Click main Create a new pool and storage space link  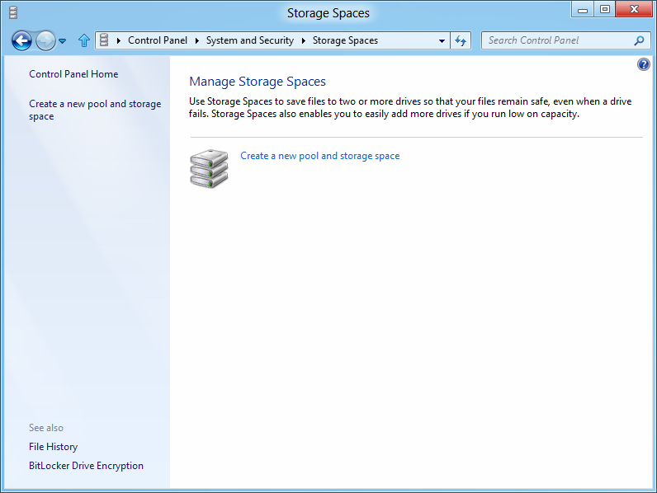[x=319, y=156]
